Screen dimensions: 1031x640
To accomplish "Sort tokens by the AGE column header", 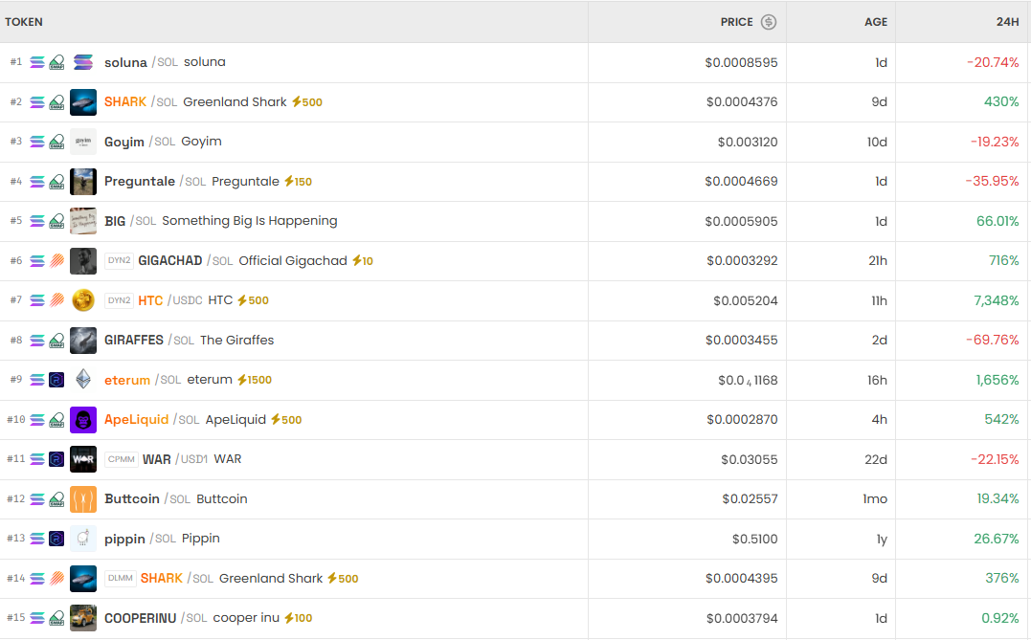I will (x=876, y=22).
